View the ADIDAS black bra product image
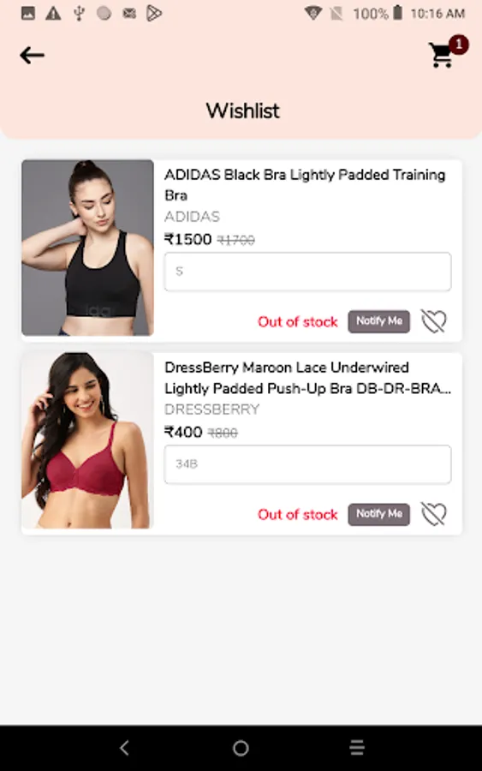Screen dimensions: 482x771 coord(87,248)
